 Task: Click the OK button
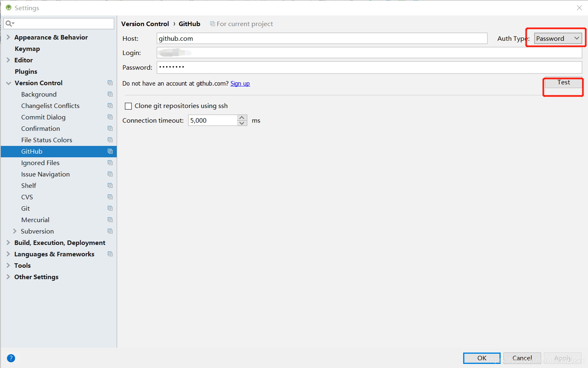tap(482, 358)
